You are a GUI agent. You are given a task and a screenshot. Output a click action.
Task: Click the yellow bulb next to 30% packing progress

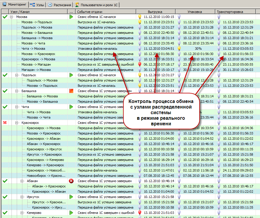pos(179,49)
